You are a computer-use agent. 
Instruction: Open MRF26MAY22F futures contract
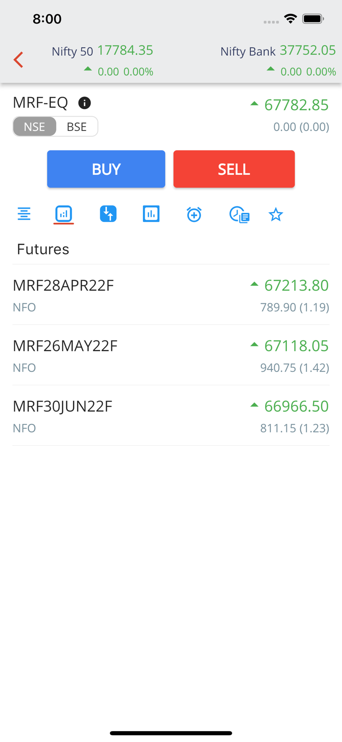tap(171, 355)
